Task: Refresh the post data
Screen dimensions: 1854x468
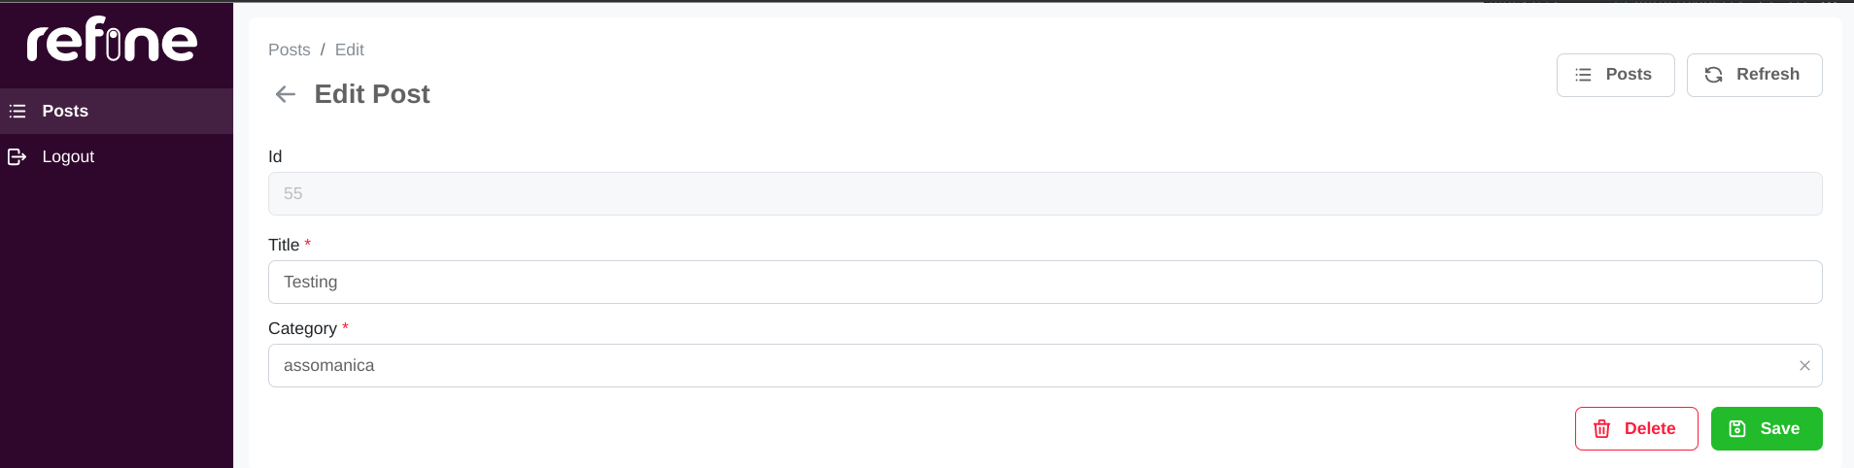Action: click(x=1754, y=75)
